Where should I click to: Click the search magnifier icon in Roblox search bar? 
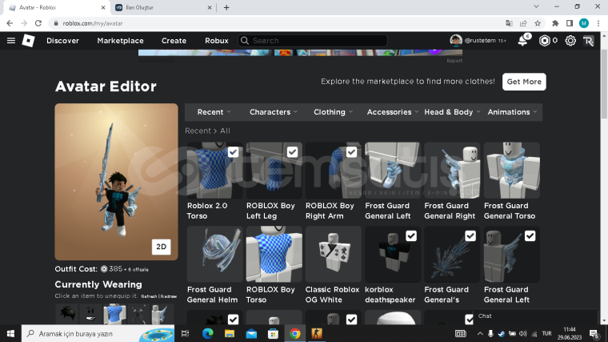tap(244, 40)
